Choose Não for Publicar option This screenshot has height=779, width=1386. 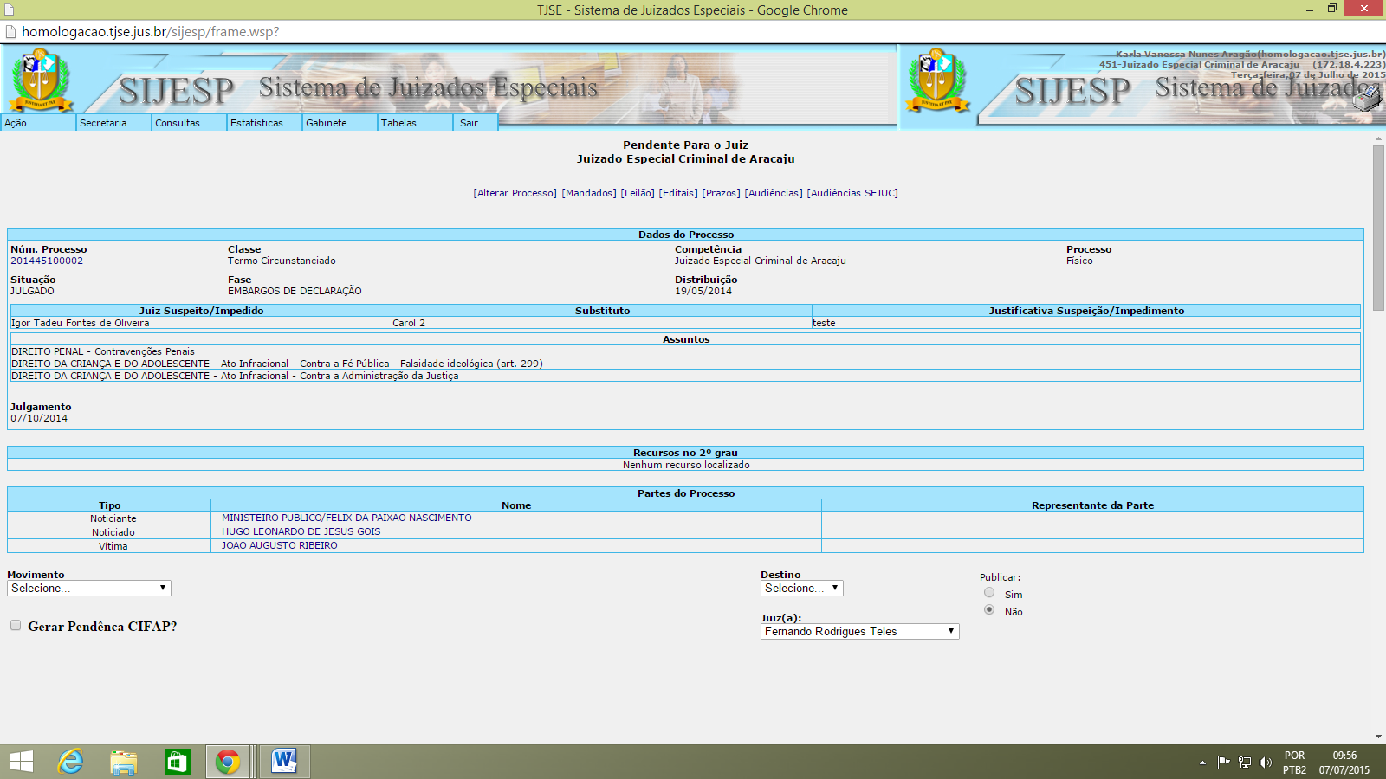[x=989, y=610]
